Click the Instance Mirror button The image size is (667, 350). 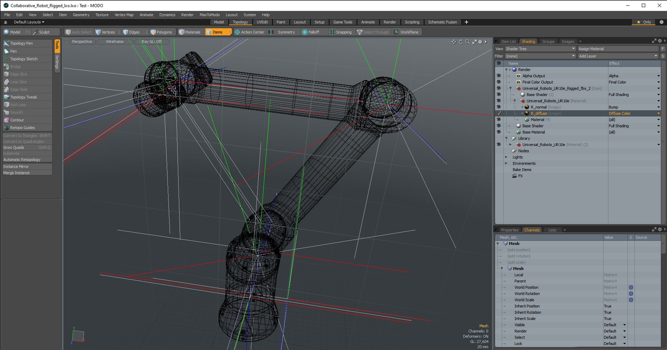(27, 167)
